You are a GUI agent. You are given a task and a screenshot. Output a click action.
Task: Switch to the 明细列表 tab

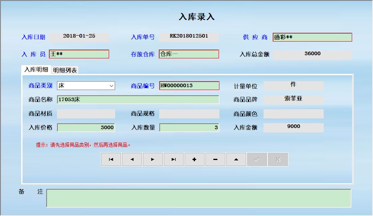65,70
